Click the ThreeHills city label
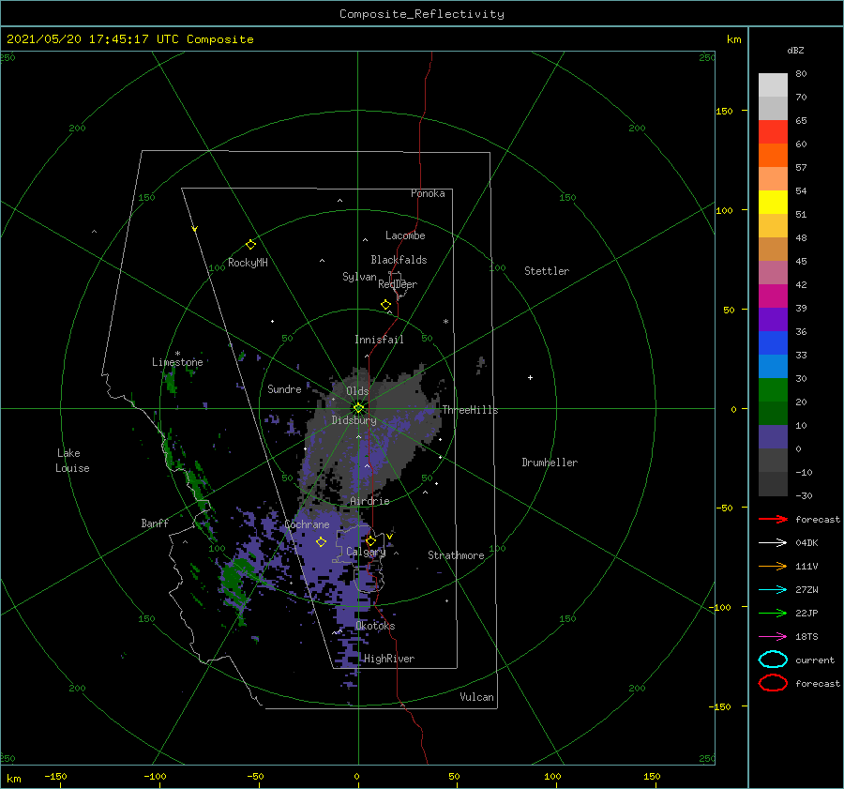This screenshot has width=844, height=789. pos(471,410)
